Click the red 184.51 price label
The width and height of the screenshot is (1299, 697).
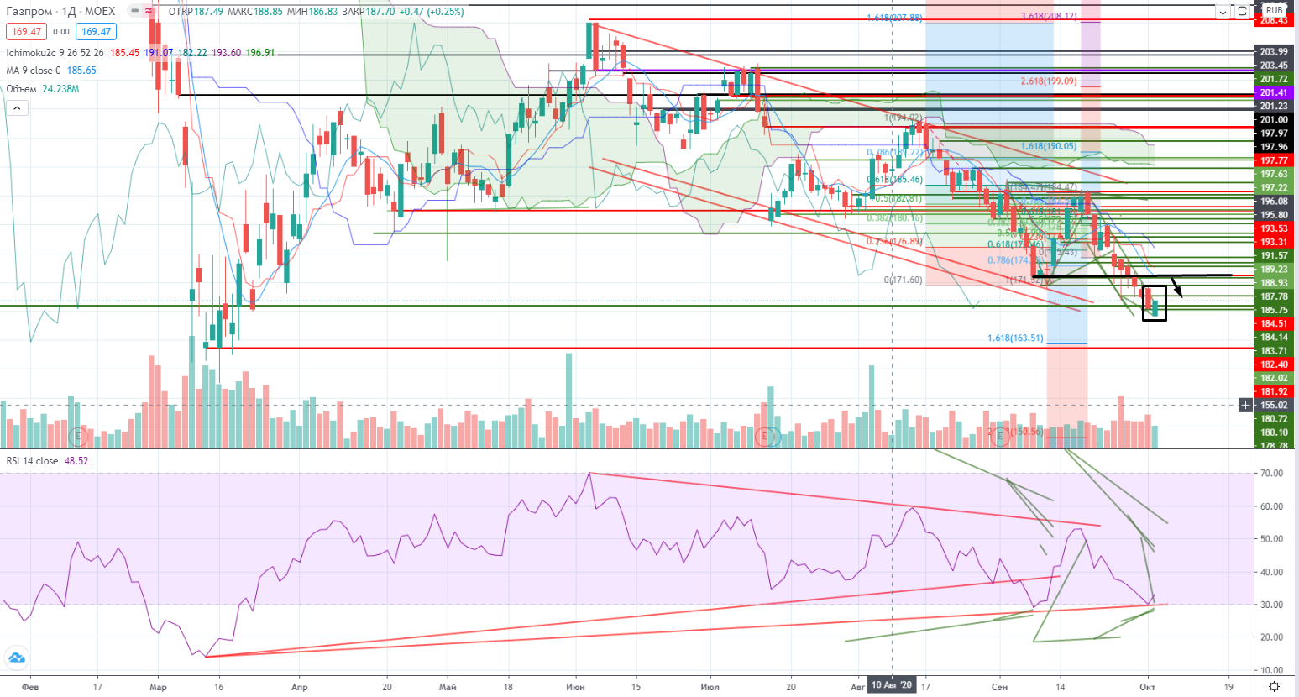(x=1274, y=323)
